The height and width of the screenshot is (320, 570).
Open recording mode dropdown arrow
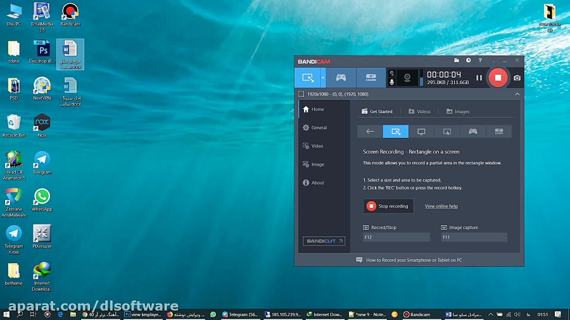pyautogui.click(x=323, y=78)
